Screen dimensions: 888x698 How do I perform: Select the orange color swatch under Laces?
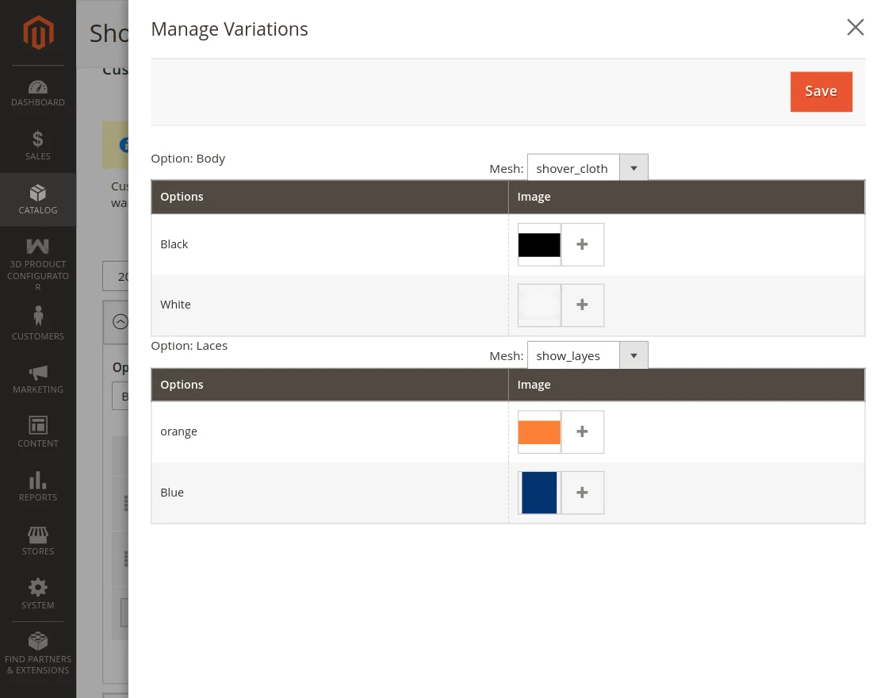pos(539,431)
